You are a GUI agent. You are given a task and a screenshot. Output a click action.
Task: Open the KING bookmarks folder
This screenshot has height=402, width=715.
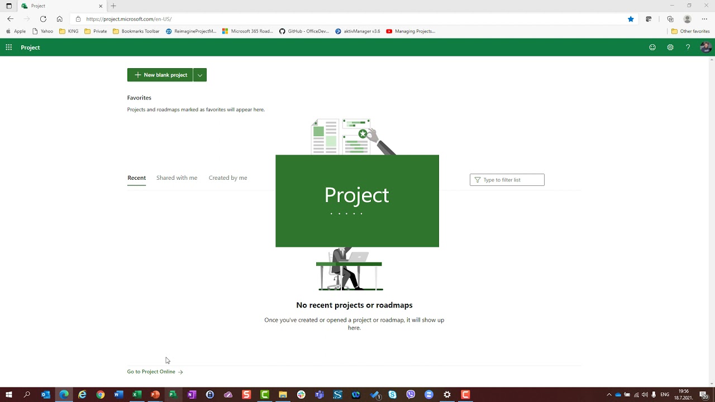click(69, 31)
